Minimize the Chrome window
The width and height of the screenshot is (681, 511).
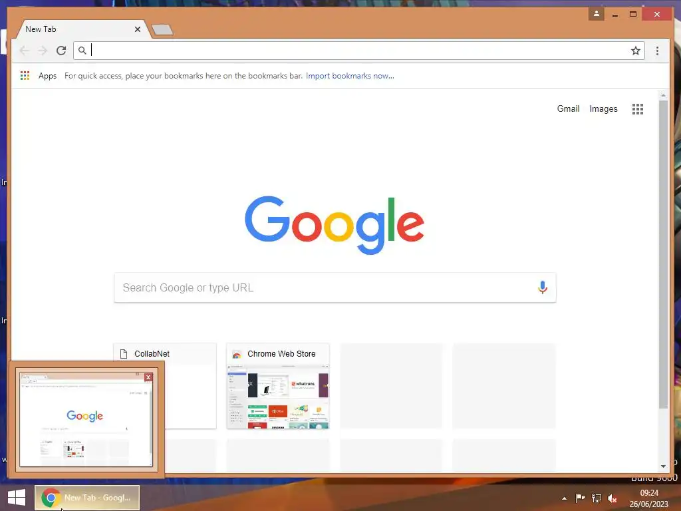coord(615,15)
